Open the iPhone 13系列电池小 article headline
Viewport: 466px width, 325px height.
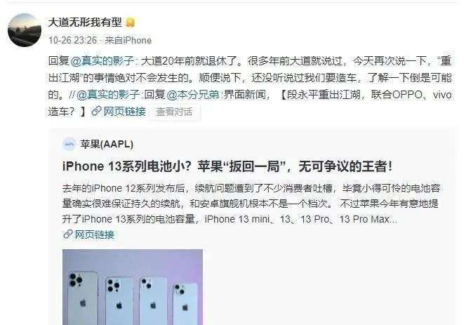tap(227, 166)
